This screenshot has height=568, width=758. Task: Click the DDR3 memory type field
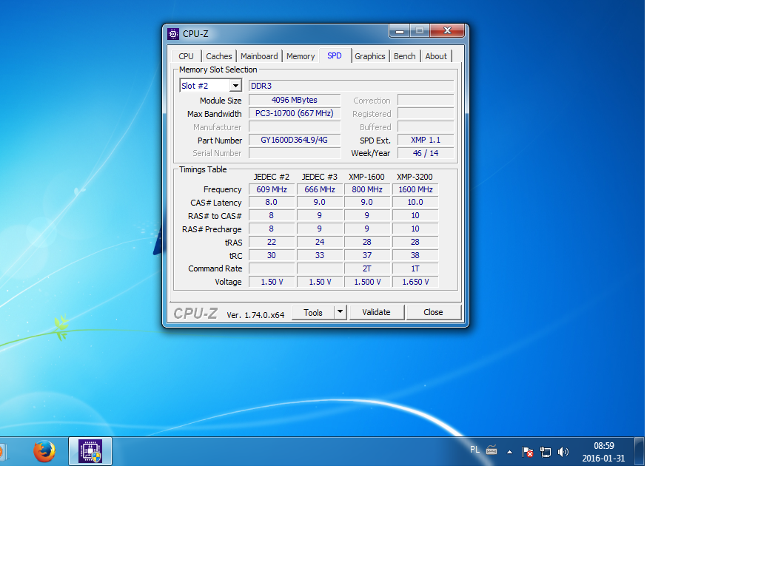pos(351,86)
